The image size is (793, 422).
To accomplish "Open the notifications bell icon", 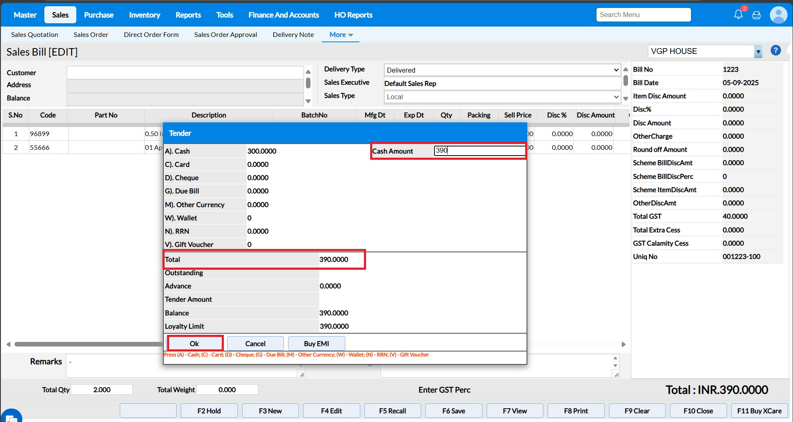I will click(x=738, y=15).
